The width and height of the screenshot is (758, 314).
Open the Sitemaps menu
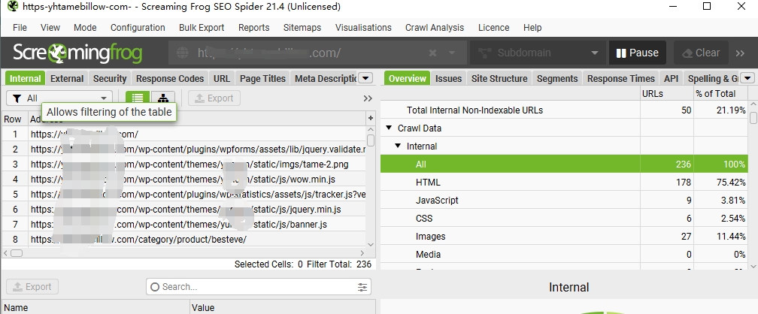[x=302, y=28]
